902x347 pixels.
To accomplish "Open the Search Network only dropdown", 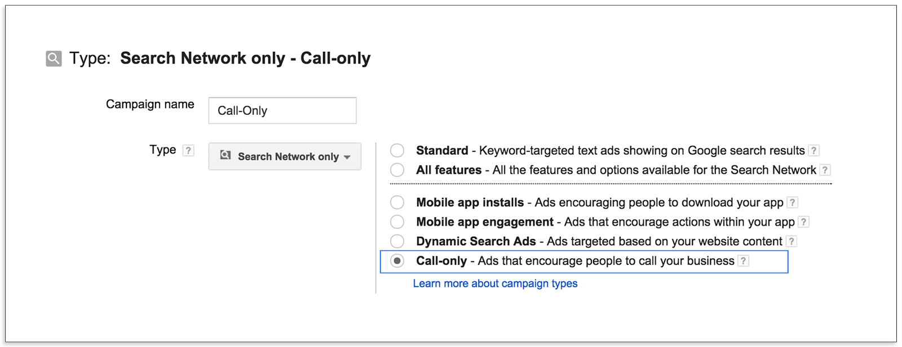I will click(x=284, y=156).
